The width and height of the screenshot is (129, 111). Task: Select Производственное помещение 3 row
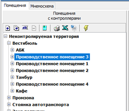click(x=52, y=57)
